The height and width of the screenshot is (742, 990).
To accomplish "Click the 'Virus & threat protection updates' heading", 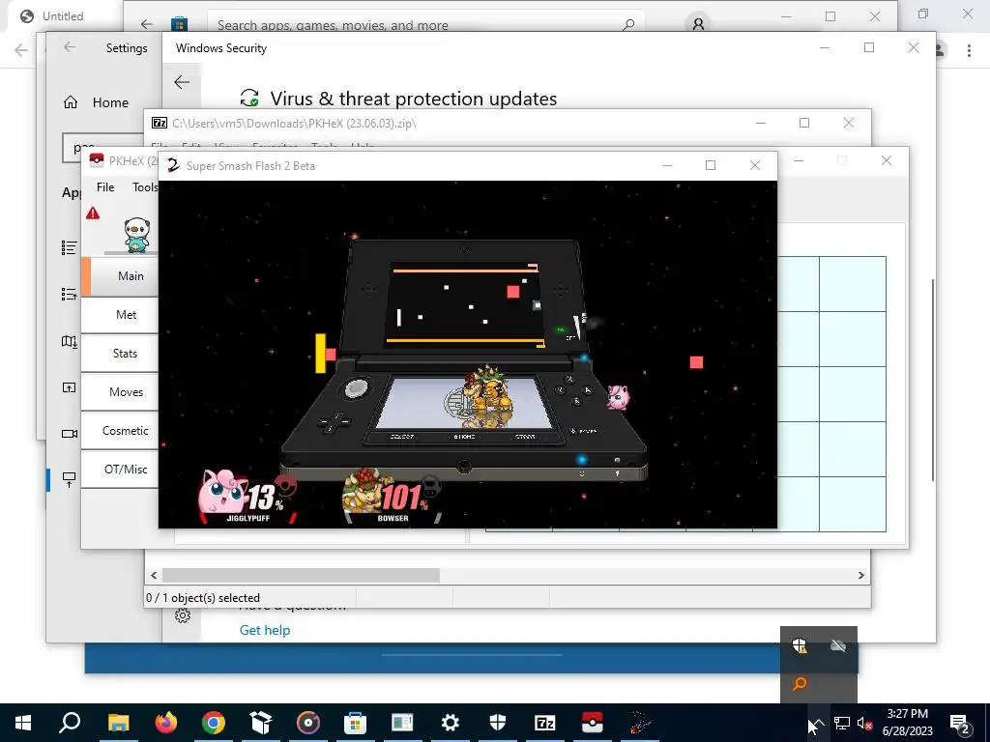I will coord(414,99).
